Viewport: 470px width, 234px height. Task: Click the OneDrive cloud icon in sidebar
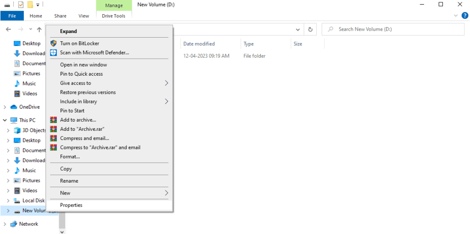(x=13, y=107)
